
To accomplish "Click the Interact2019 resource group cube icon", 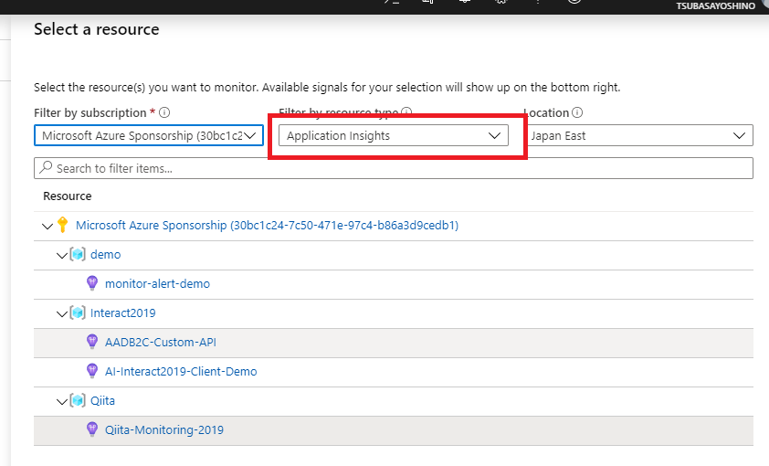I will coord(78,312).
